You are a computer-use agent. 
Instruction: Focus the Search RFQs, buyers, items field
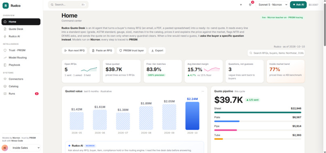pyautogui.click(x=276, y=53)
